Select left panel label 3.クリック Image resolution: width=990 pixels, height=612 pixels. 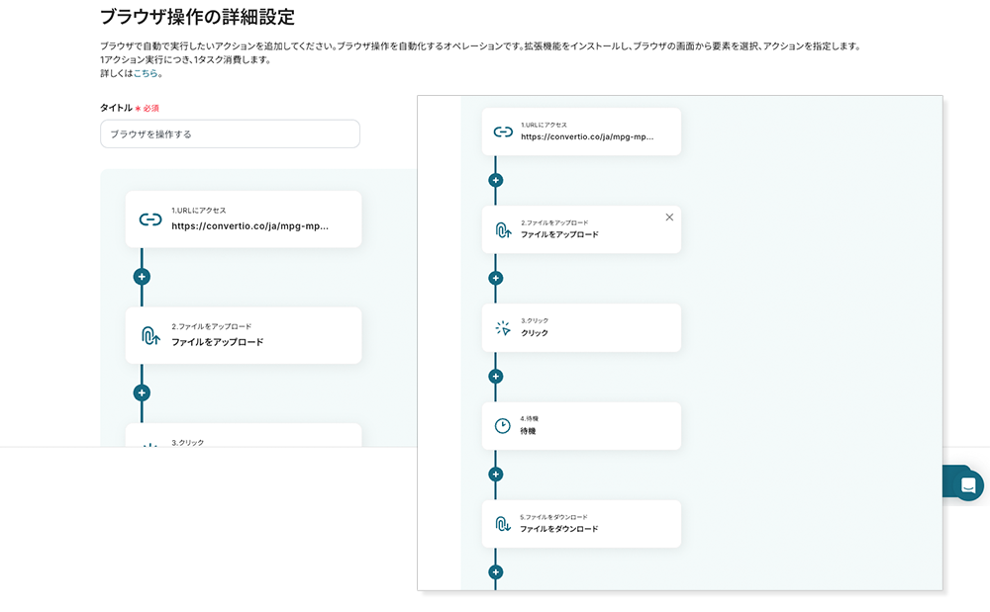pyautogui.click(x=187, y=443)
